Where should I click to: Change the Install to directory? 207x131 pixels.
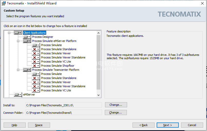pyautogui.click(x=116, y=105)
